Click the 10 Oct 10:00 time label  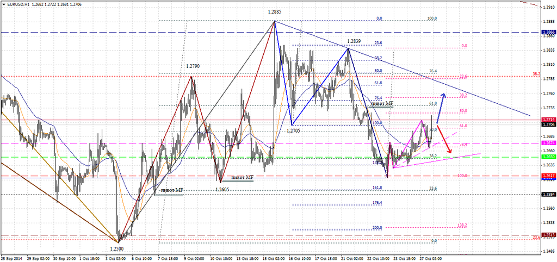point(221,258)
